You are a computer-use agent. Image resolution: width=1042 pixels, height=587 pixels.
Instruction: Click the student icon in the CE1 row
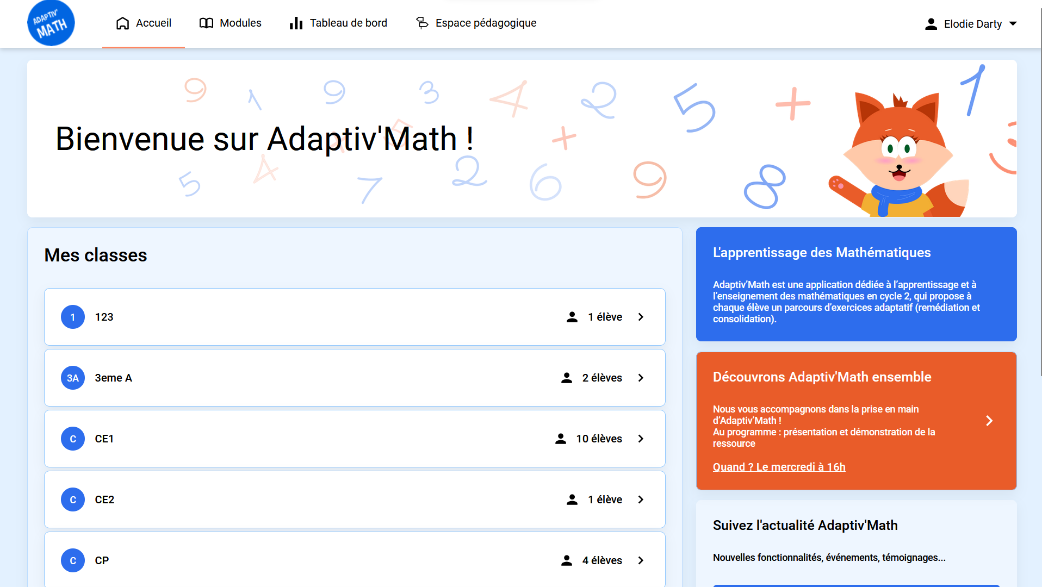561,439
